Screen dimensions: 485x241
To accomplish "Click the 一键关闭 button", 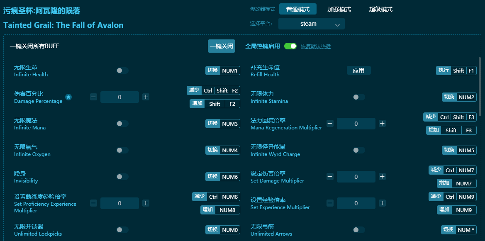I will pyautogui.click(x=221, y=46).
